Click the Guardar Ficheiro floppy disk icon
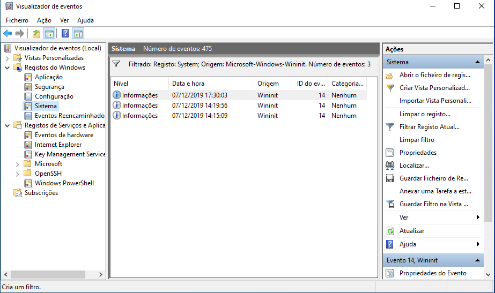The width and height of the screenshot is (495, 293). coord(390,178)
